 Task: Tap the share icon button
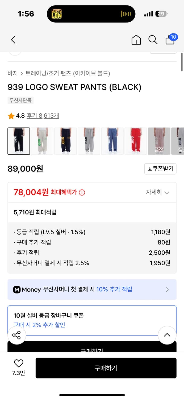pos(16,335)
